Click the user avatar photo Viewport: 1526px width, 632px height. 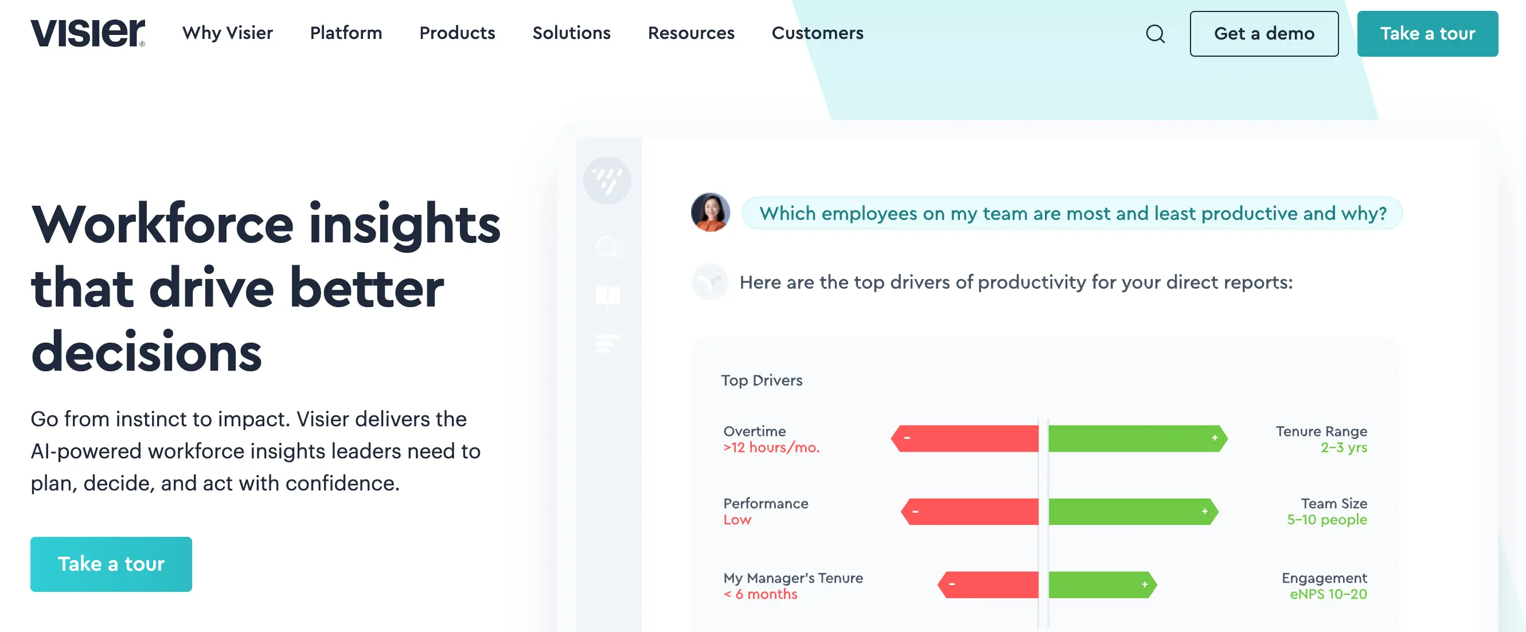pyautogui.click(x=710, y=213)
